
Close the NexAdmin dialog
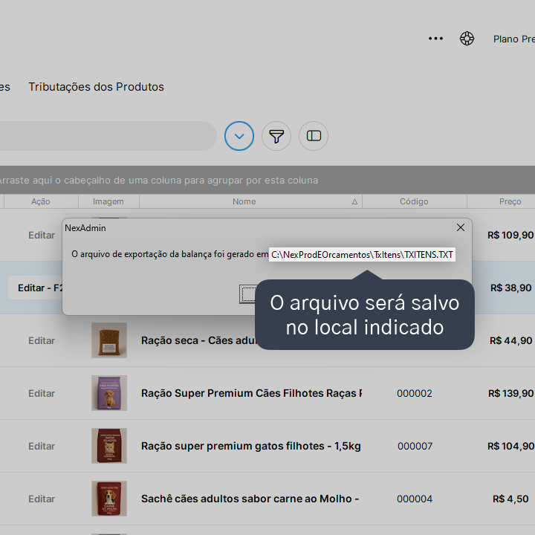461,227
